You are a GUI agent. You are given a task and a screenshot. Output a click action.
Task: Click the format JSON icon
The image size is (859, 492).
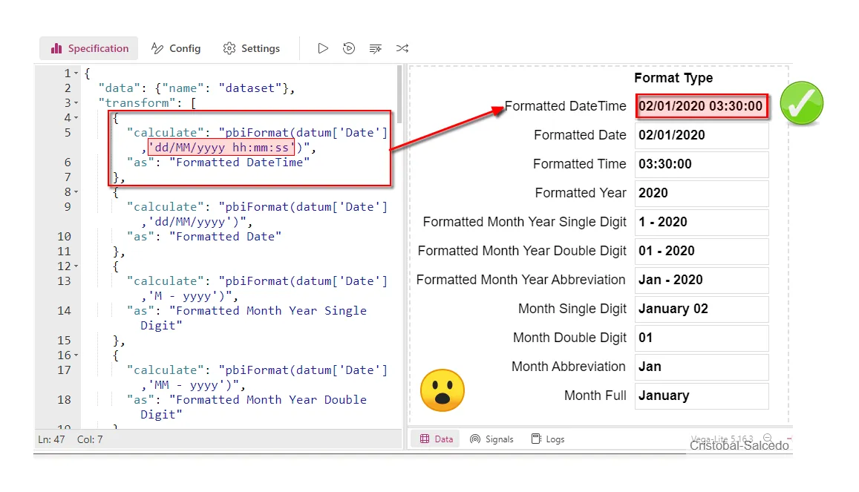click(x=376, y=48)
